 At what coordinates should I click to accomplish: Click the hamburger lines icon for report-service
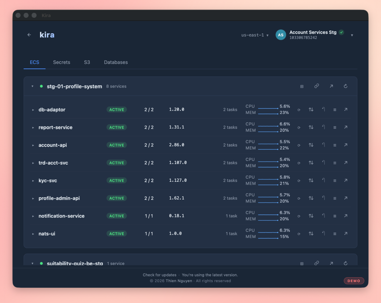click(335, 127)
